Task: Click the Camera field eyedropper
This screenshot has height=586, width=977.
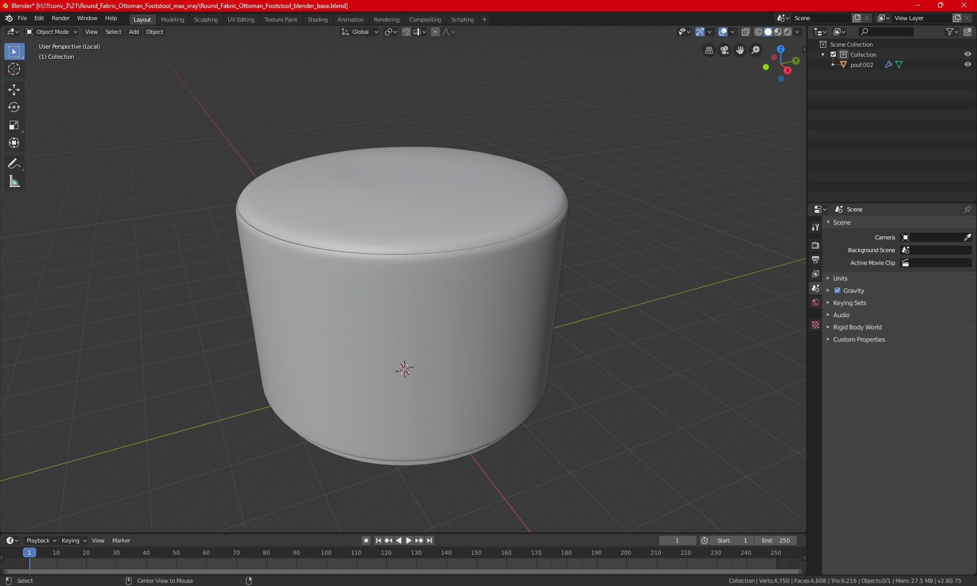Action: pyautogui.click(x=967, y=237)
